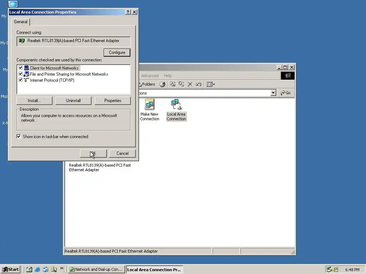Minimize the Network and Dial-up Connections window
This screenshot has height=274, width=366.
[279, 67]
